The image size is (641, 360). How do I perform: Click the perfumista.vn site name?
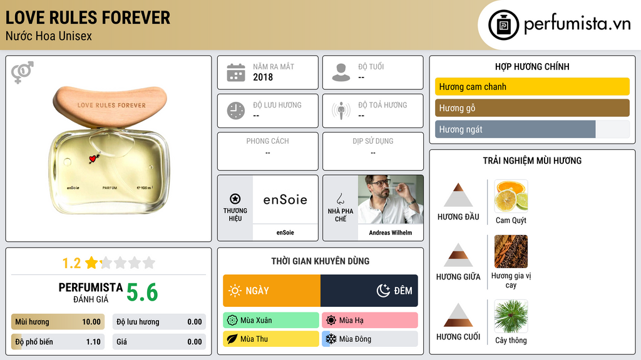577,24
